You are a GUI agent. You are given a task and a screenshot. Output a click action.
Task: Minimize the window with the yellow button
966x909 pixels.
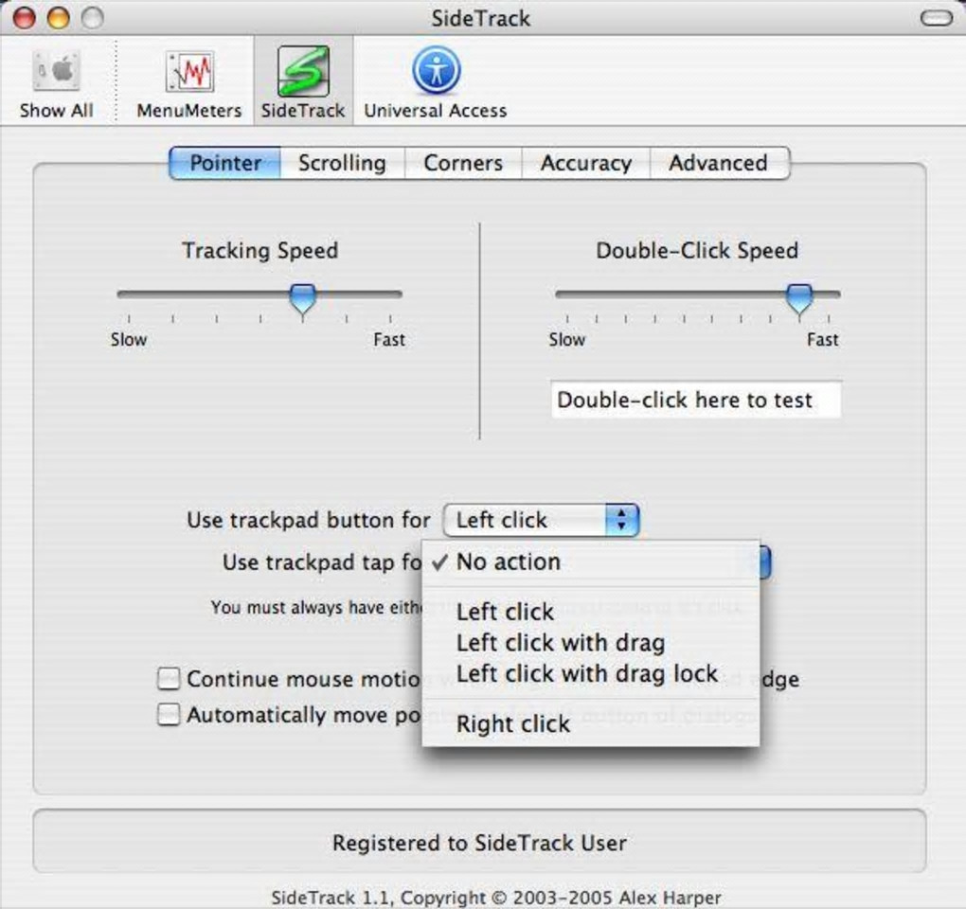click(59, 17)
